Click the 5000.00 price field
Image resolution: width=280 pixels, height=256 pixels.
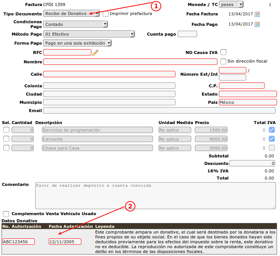point(211,148)
